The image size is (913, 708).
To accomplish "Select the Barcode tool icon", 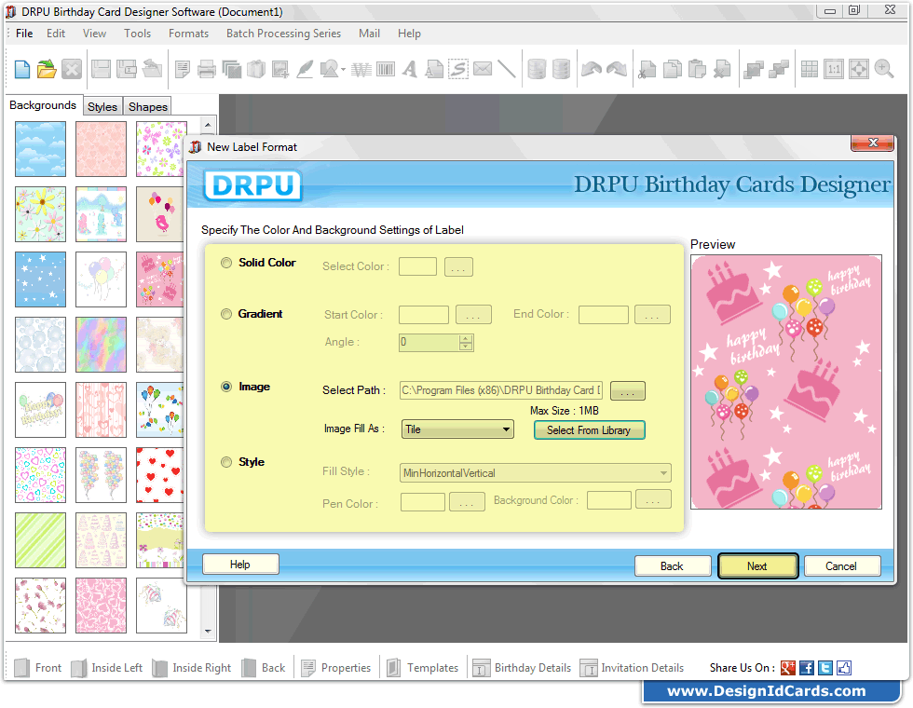I will point(386,69).
